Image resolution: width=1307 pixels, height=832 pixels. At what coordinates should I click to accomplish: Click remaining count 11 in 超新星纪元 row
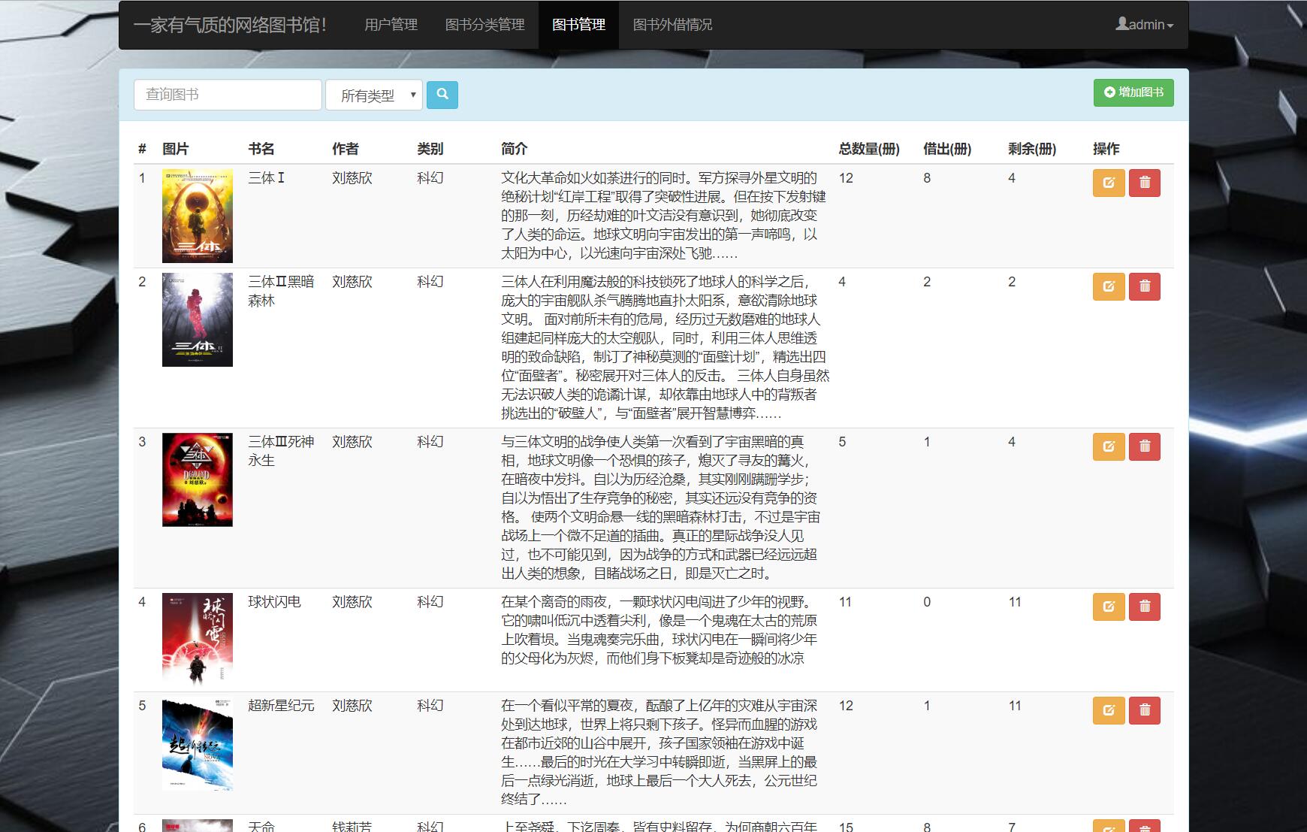(1015, 706)
